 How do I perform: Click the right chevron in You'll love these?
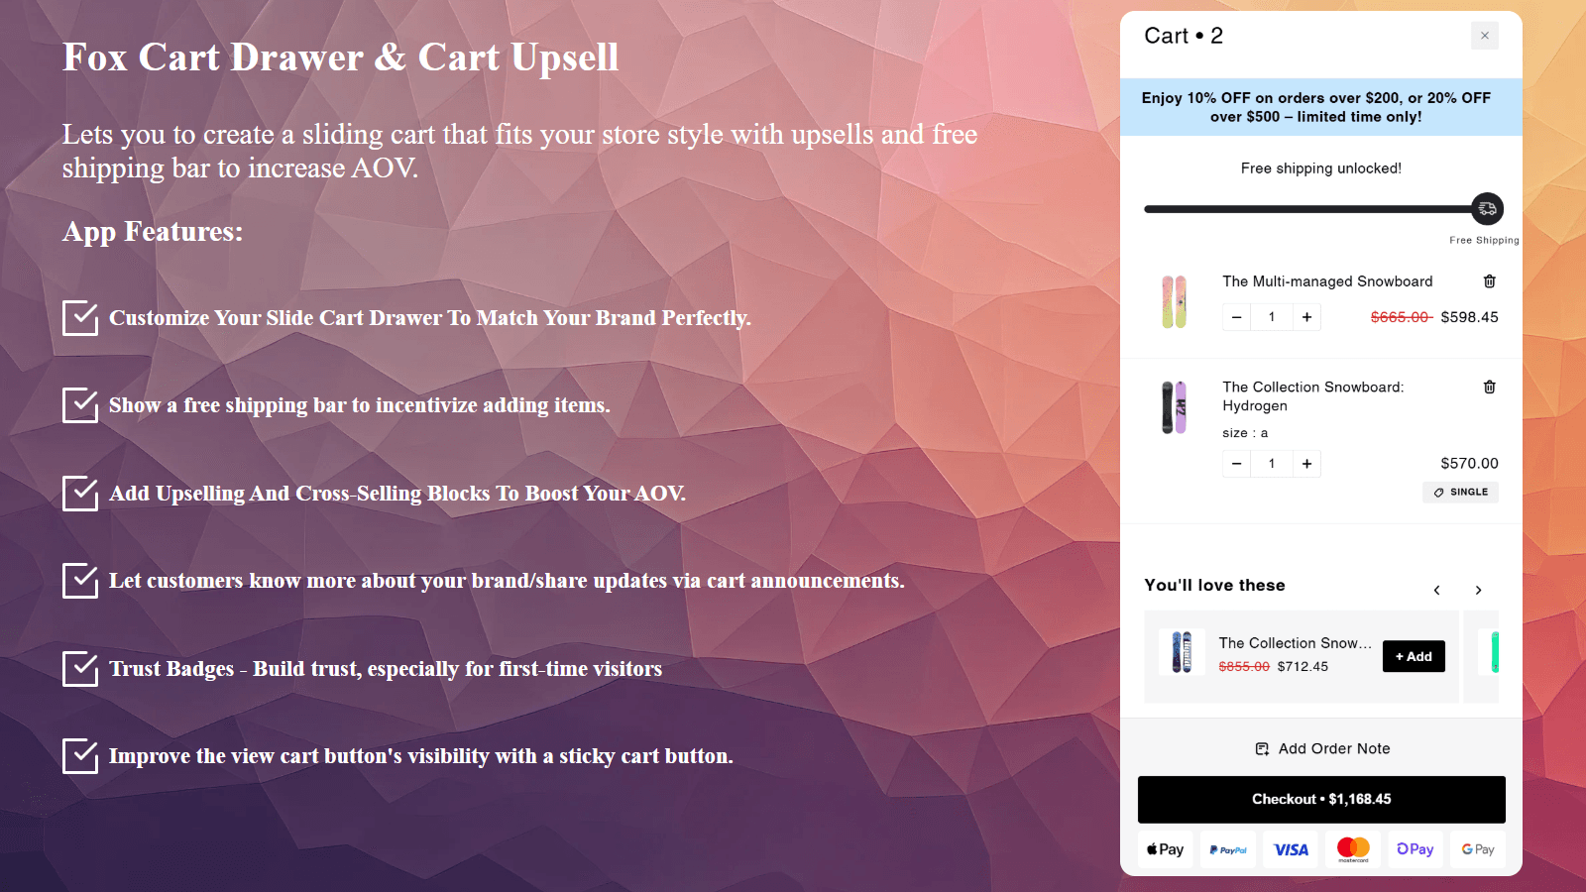click(x=1478, y=590)
